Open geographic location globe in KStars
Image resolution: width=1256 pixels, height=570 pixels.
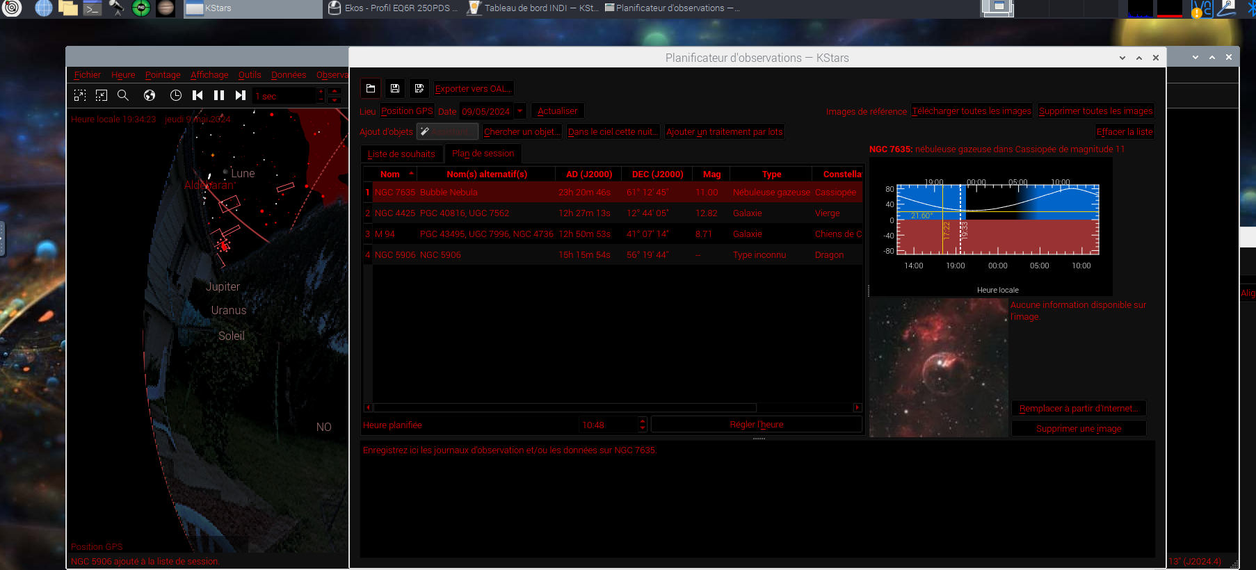[x=150, y=95]
